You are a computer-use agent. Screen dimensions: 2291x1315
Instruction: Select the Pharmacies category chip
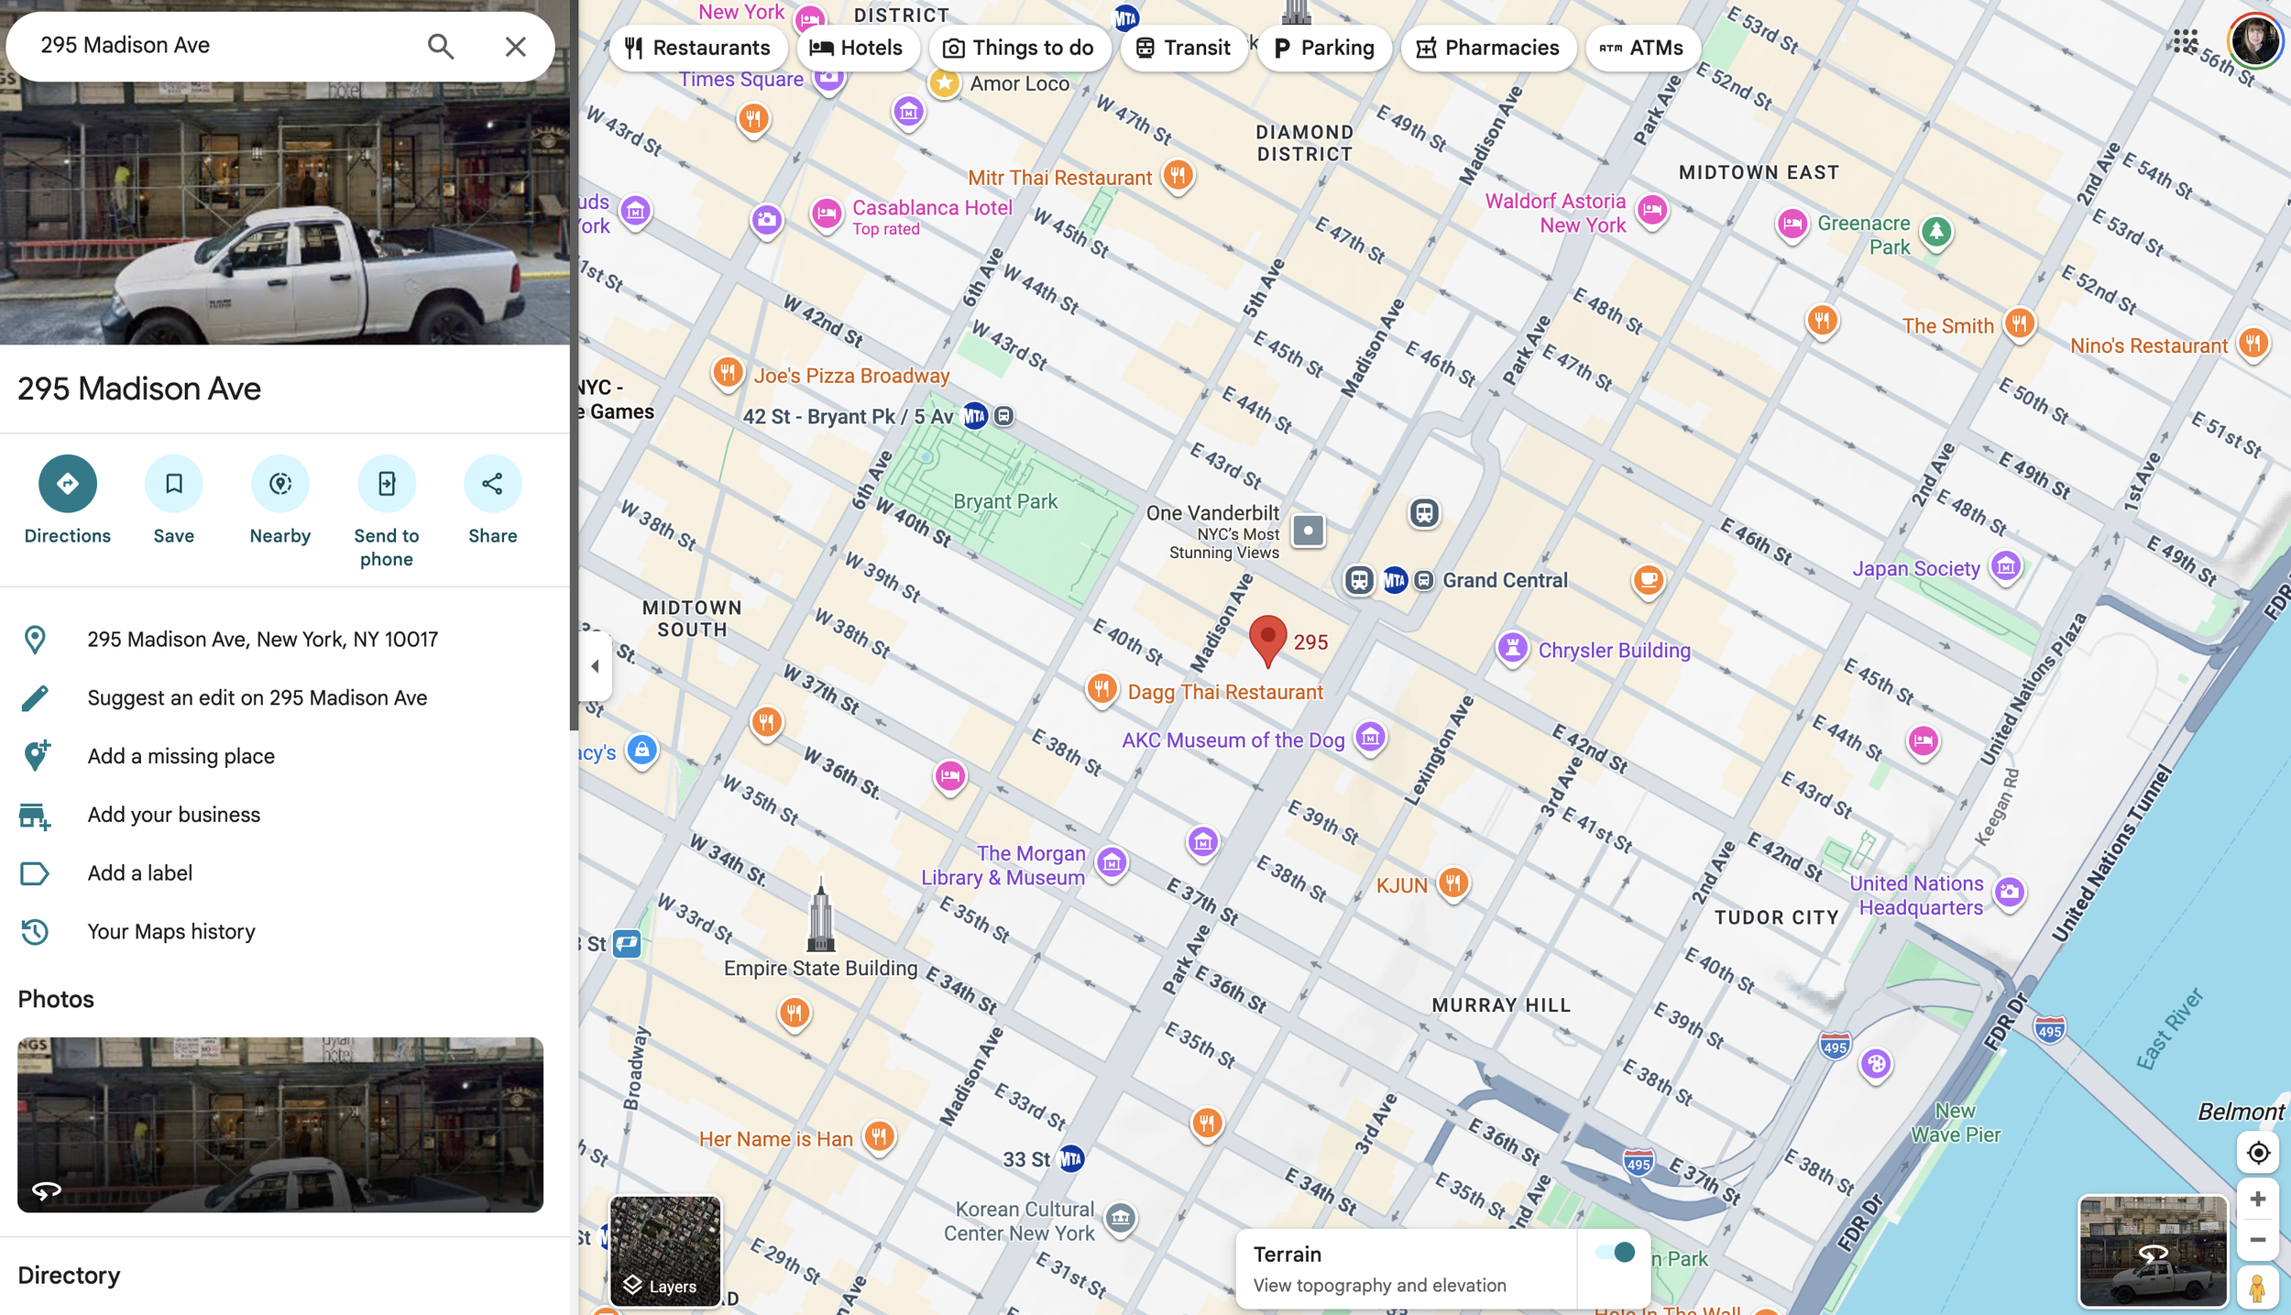(1487, 48)
